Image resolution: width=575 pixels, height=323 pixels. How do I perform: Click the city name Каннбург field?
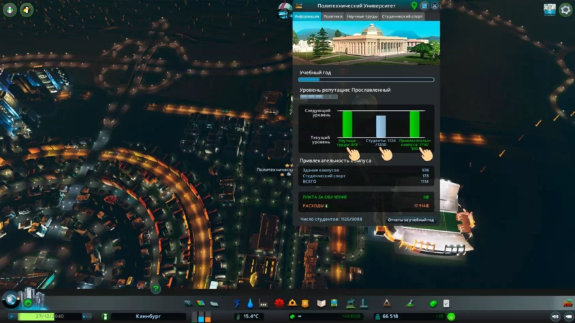pos(149,316)
